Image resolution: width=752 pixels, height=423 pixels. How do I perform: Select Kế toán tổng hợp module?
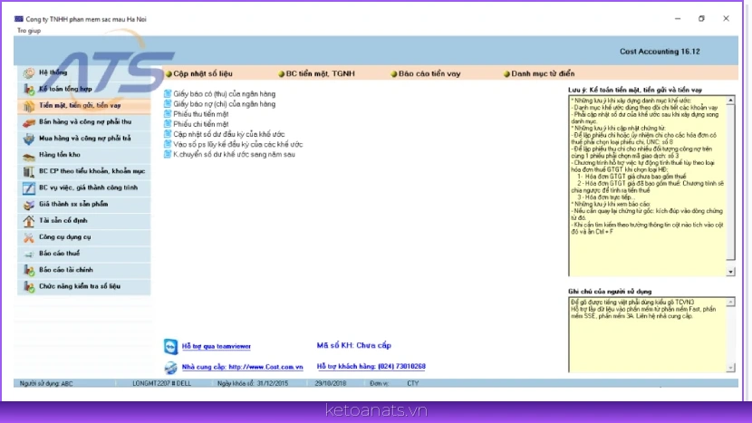click(84, 89)
